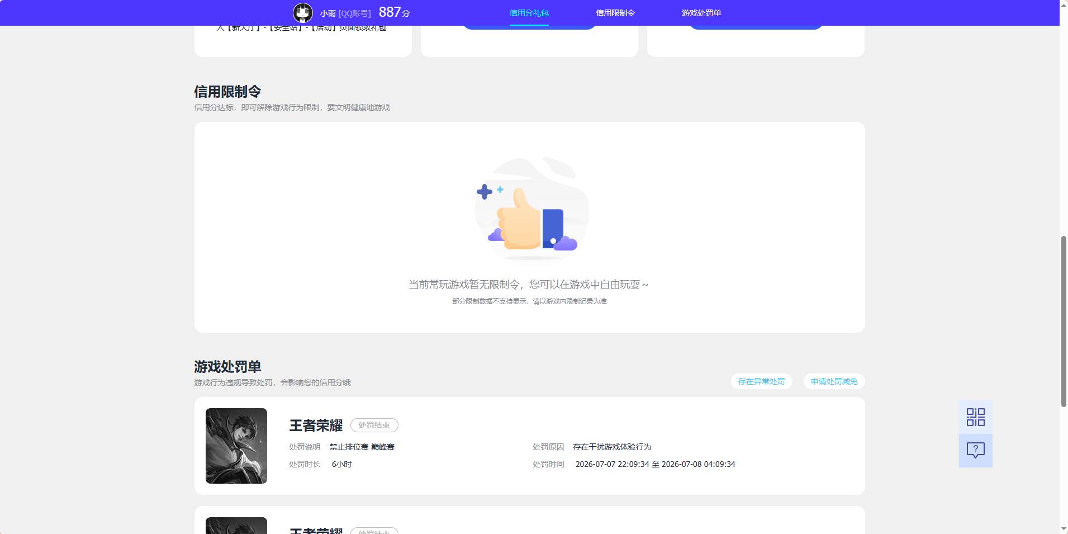This screenshot has width=1068, height=534.
Task: Click the 信用限制令 section heading
Action: (x=227, y=91)
